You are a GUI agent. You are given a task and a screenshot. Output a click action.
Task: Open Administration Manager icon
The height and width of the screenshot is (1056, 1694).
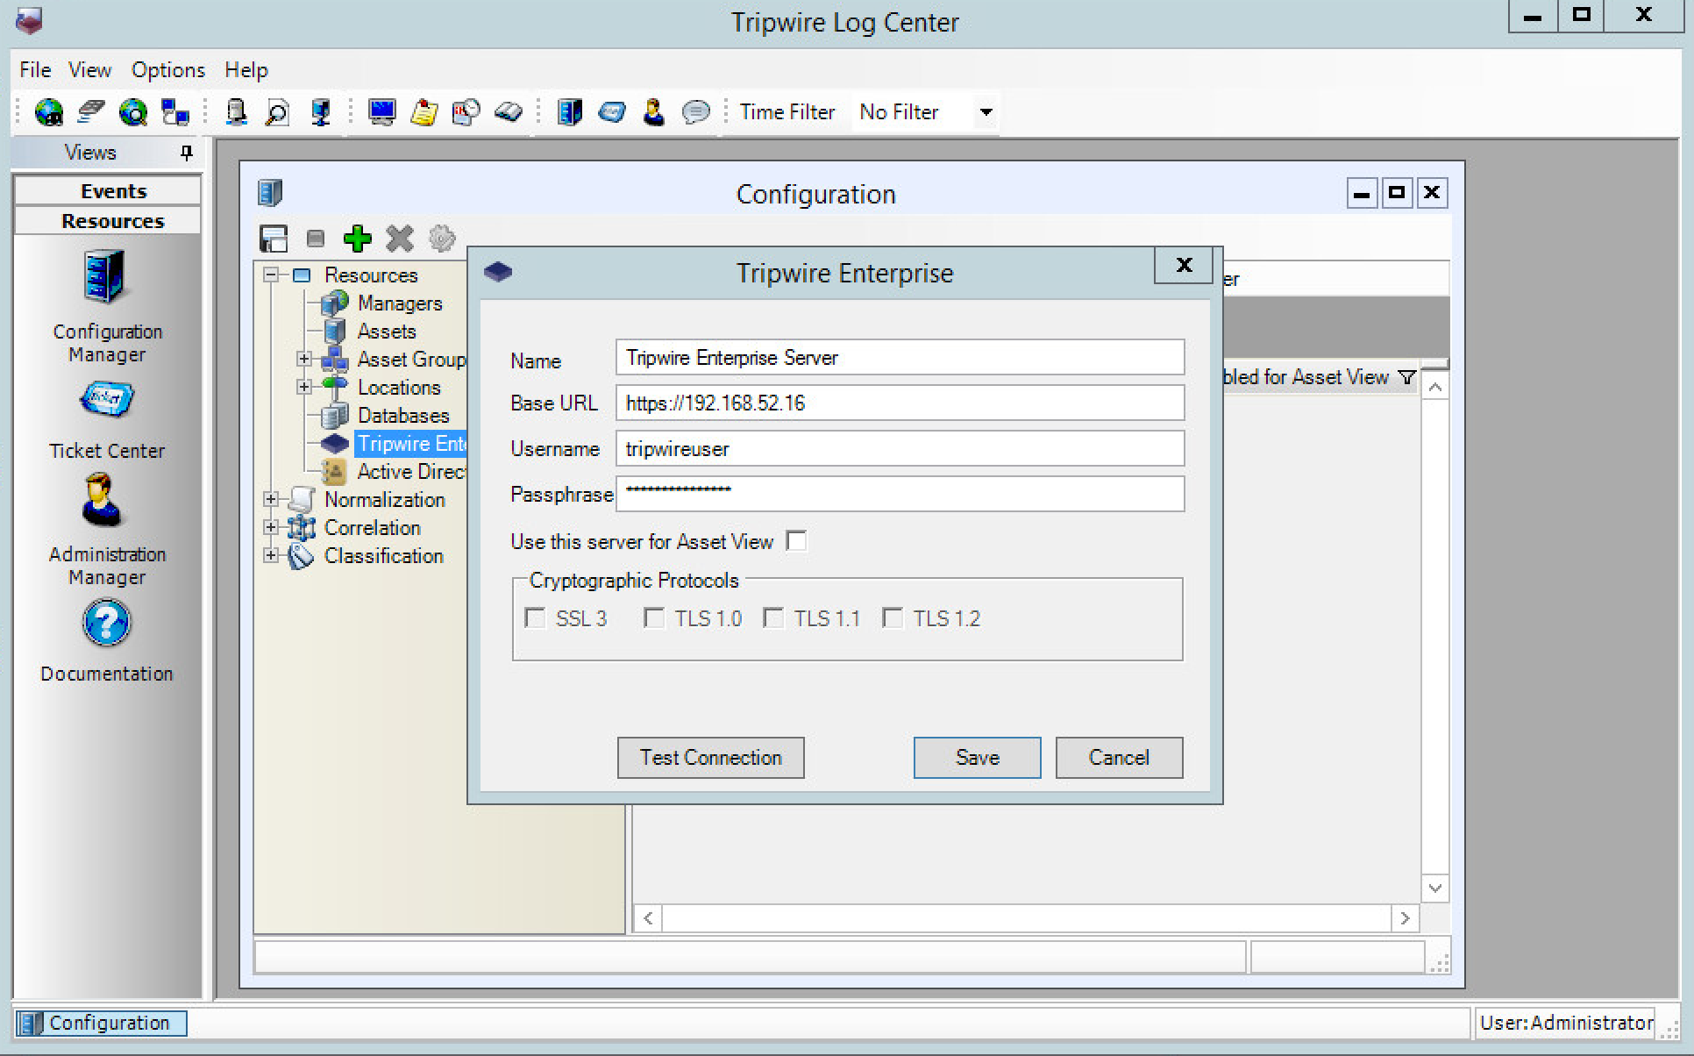[103, 501]
